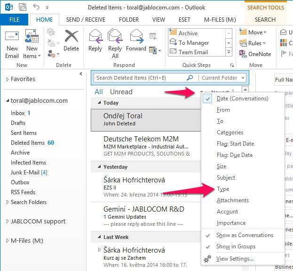Click the New Email icon
This screenshot has height=271, width=293.
point(12,36)
